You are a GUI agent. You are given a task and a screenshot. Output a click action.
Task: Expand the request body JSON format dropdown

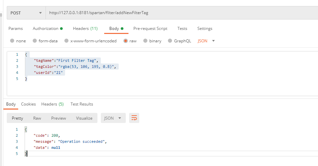(x=206, y=41)
